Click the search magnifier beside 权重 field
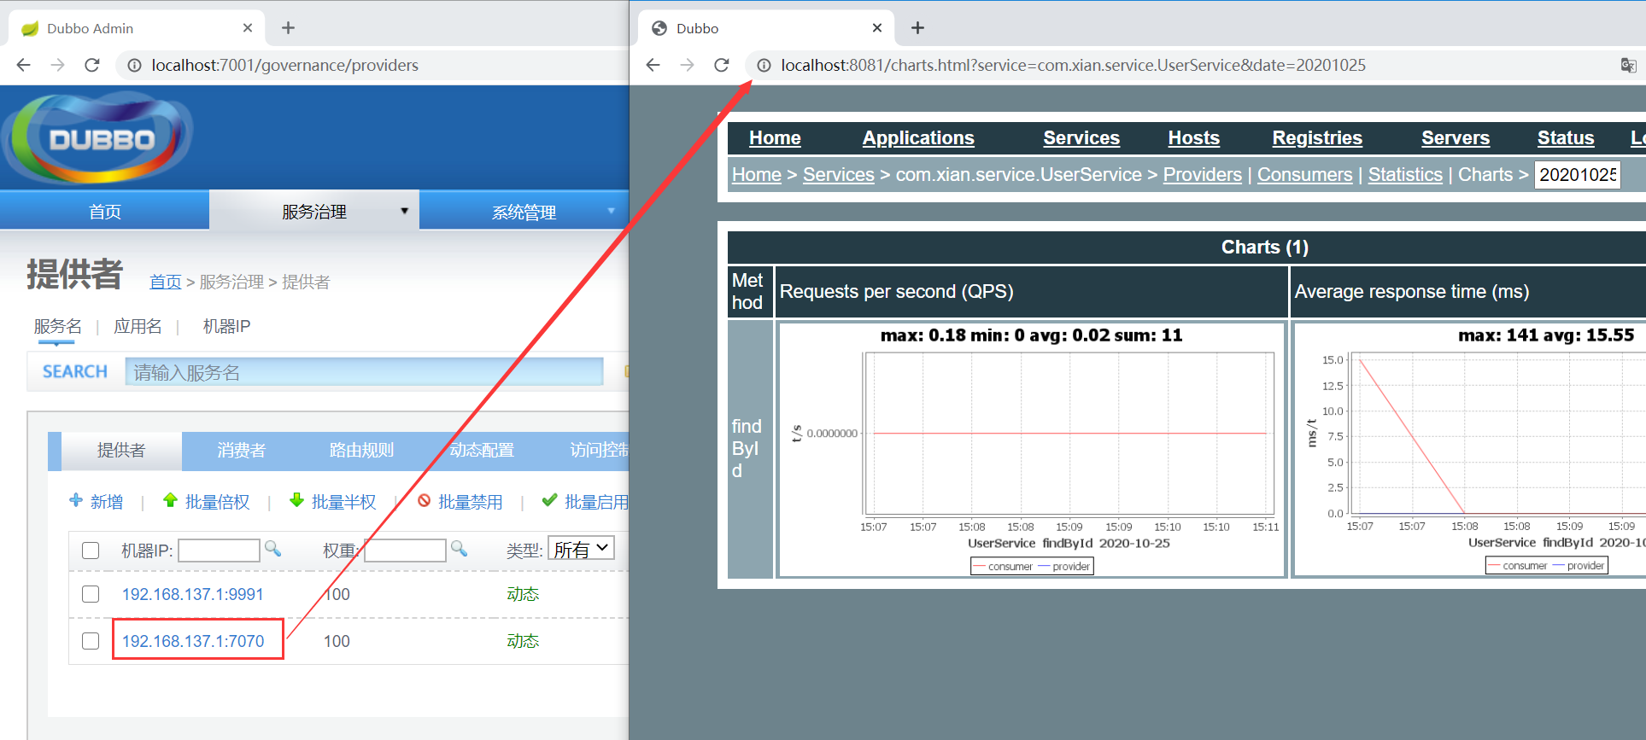This screenshot has height=740, width=1646. point(460,549)
